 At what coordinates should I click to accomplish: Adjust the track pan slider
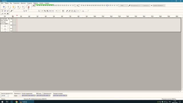point(5,29)
